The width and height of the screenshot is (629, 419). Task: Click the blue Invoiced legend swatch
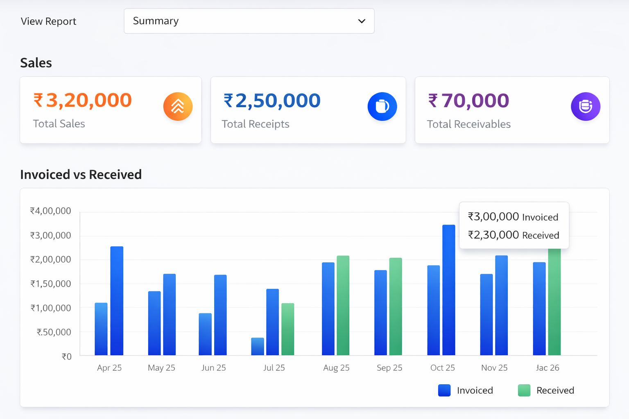[x=444, y=390]
